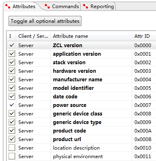
Task: Untick the generic device class checkbox
Action: [x=12, y=113]
